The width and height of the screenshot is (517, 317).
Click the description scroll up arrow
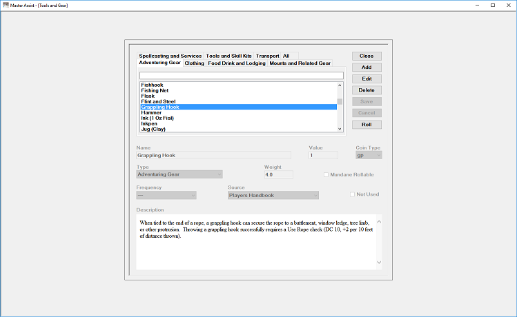(x=379, y=222)
